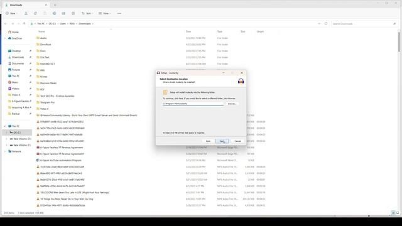Open pinned Pictures in navigation pane
Screen dimensions: 402x226
pos(16,70)
